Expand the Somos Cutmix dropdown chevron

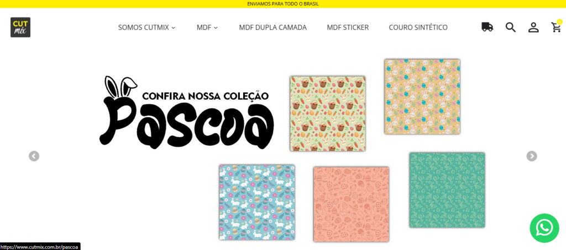pyautogui.click(x=173, y=28)
